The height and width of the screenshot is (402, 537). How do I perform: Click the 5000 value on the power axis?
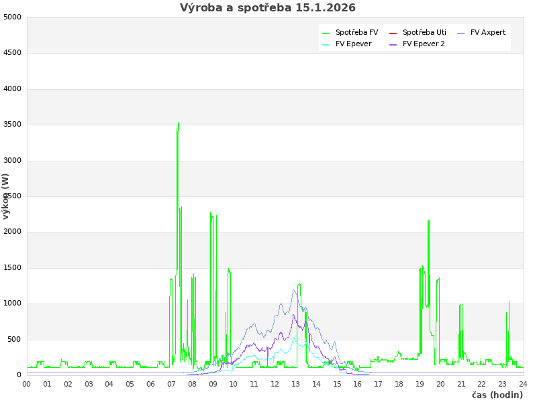point(13,17)
